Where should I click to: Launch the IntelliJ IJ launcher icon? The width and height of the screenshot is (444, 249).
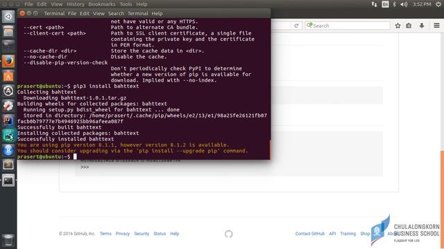click(x=8, y=120)
